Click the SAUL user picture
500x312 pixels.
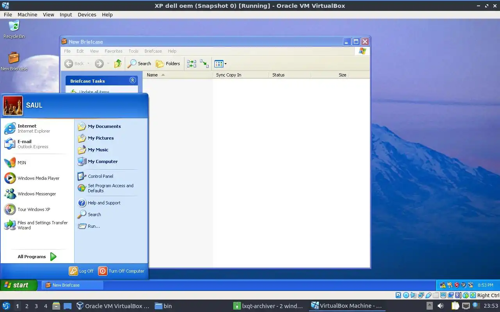click(x=13, y=106)
